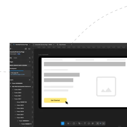The height and width of the screenshot is (127, 127).
Task: Open the shape tools dropdown arrow
Action: click(76, 124)
